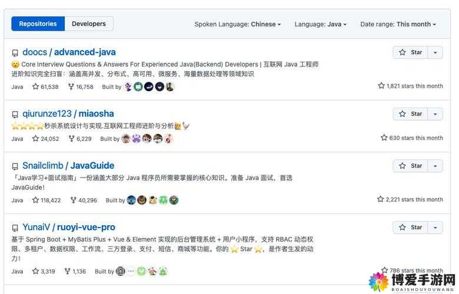Open second contributor avatar of JavaGuide
459x294 pixels.
coord(142,200)
